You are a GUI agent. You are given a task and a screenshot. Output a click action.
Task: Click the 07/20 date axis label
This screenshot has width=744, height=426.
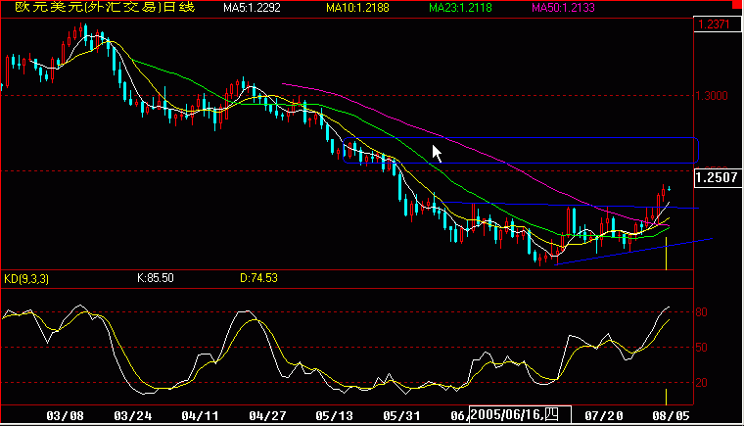pos(604,416)
